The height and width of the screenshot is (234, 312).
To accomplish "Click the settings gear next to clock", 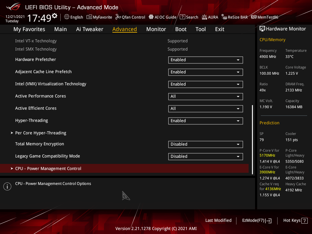I will (x=55, y=16).
